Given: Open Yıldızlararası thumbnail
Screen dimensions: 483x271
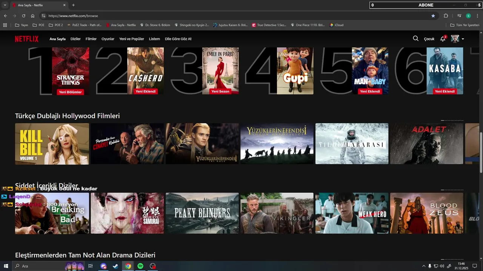Looking at the screenshot, I should coord(352,144).
